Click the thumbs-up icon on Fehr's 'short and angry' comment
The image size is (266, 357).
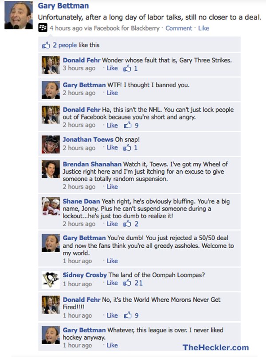click(128, 125)
